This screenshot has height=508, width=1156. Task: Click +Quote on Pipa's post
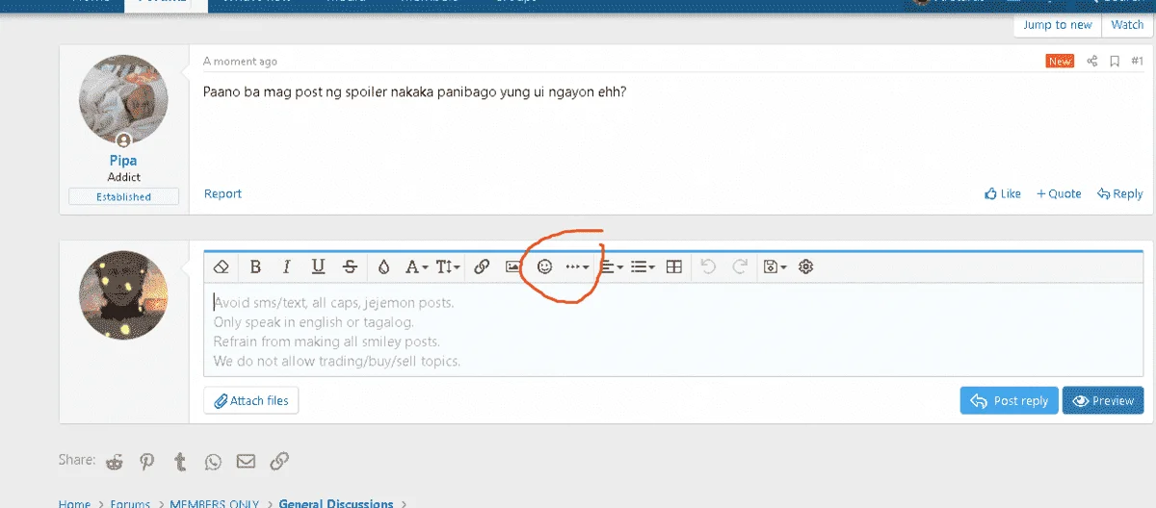point(1059,193)
